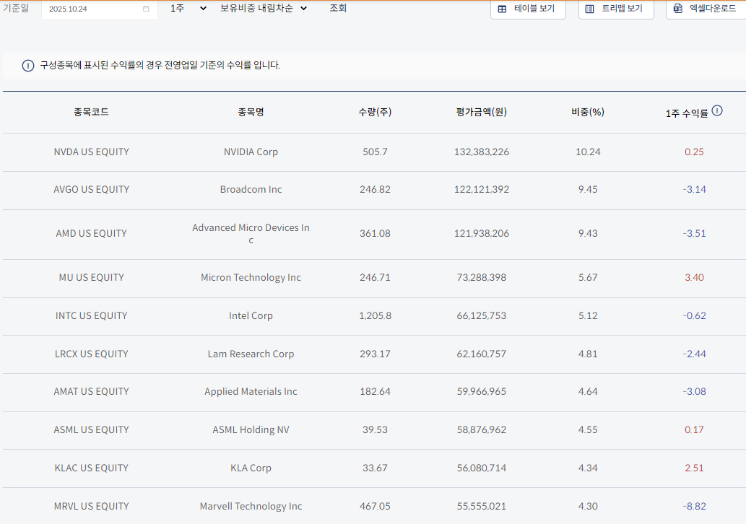Screen dimensions: 746x524
Task: Click valuation amount 55,555,021
Action: (482, 507)
